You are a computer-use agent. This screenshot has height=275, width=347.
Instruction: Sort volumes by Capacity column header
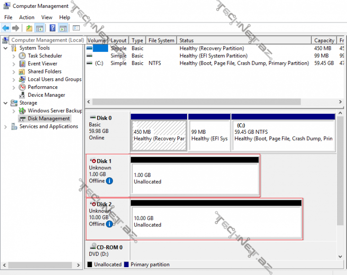pyautogui.click(x=324, y=40)
